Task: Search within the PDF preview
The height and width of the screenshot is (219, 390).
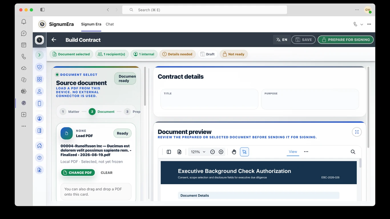Action: (353, 152)
